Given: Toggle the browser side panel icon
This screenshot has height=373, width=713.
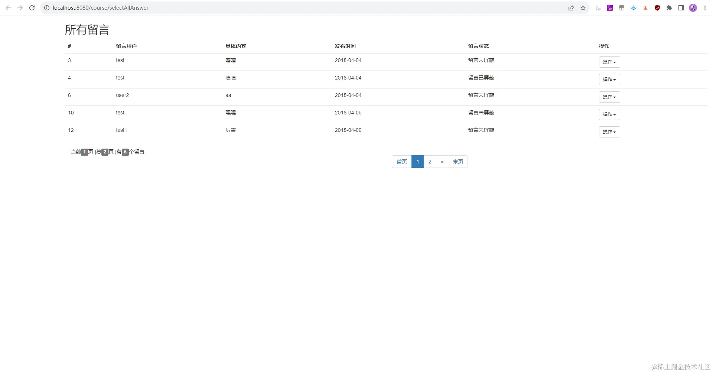Looking at the screenshot, I should pos(681,8).
